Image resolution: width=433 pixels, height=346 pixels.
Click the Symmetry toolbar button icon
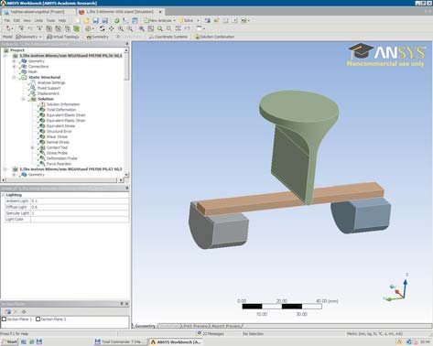click(89, 37)
